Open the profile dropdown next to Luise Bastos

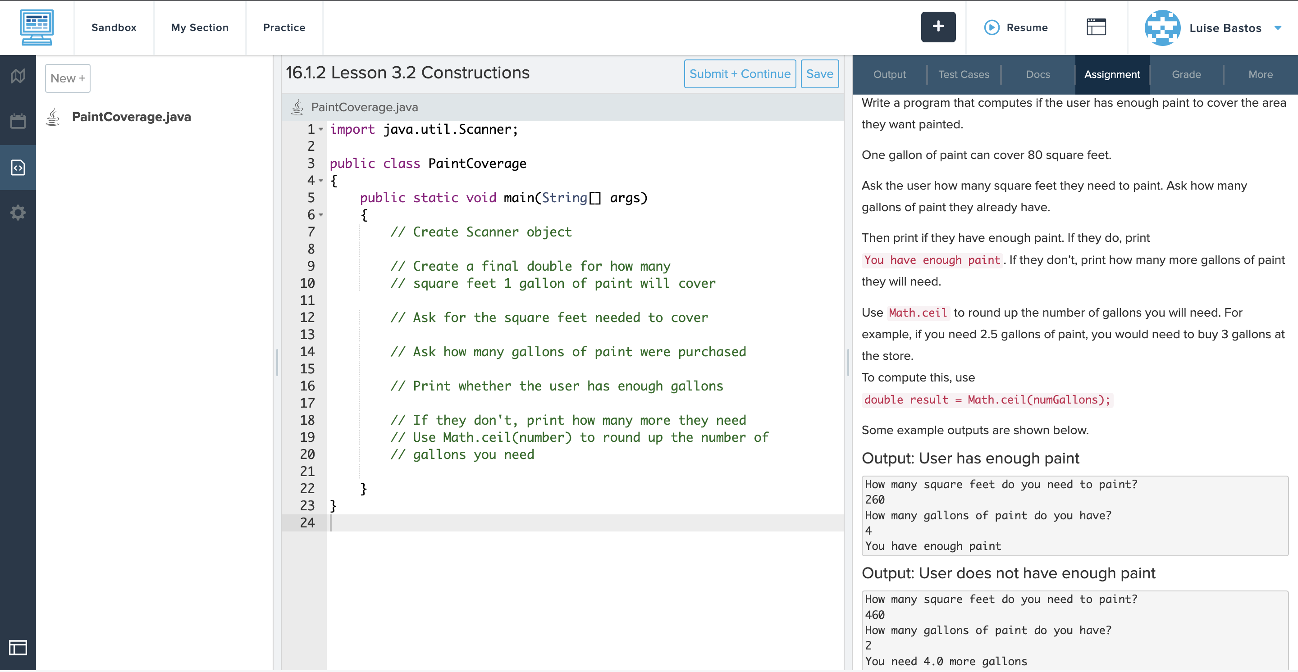point(1278,28)
